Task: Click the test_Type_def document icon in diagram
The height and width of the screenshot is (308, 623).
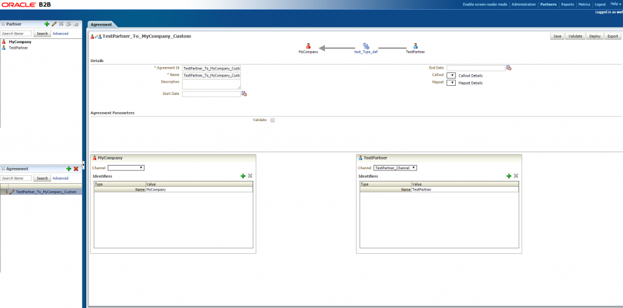Action: [x=366, y=46]
